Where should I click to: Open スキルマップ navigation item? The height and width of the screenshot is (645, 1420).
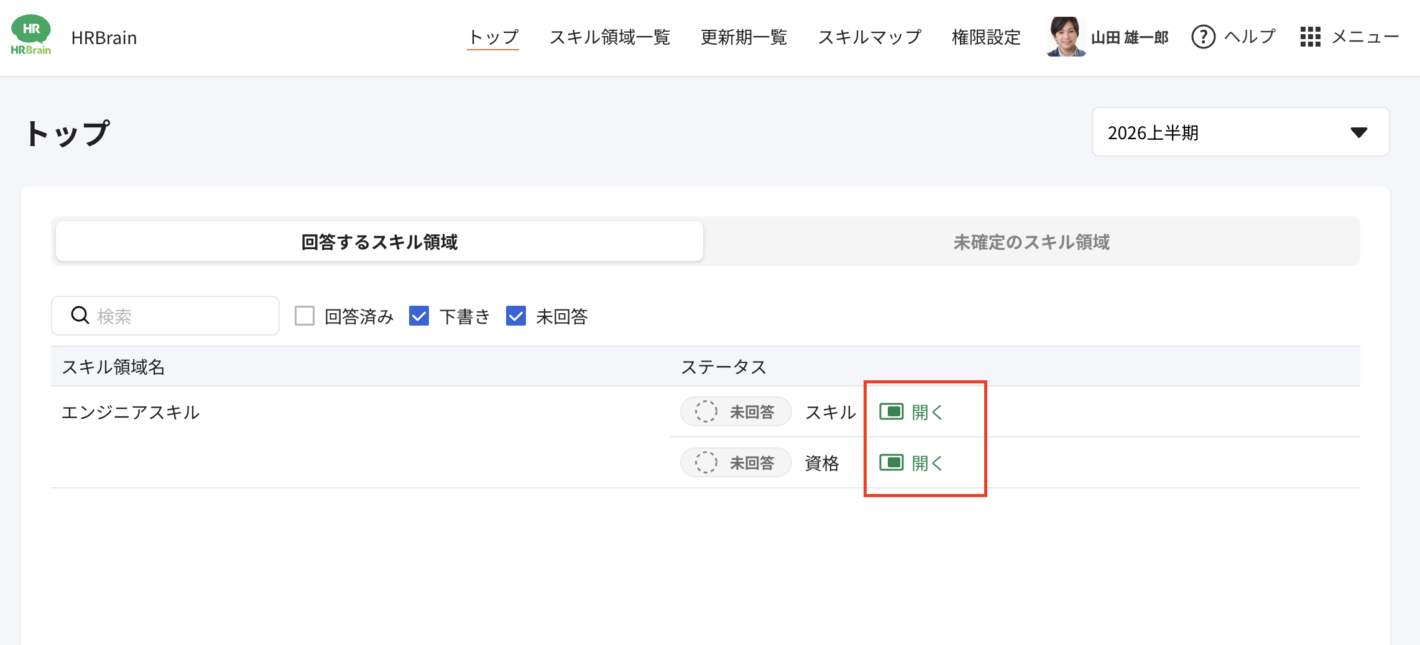tap(869, 37)
